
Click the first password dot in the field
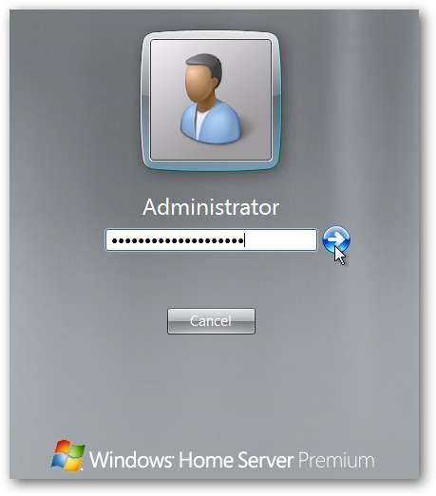point(114,241)
